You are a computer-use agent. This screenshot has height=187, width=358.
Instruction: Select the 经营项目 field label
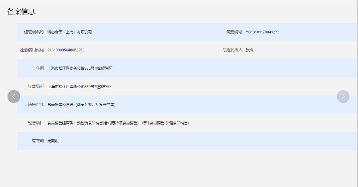36,123
